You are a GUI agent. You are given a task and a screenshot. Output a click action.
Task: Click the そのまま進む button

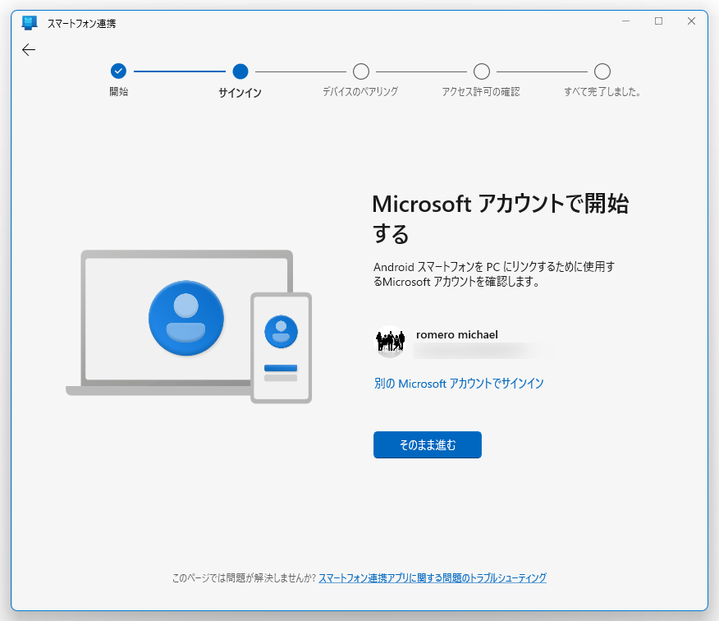point(428,444)
